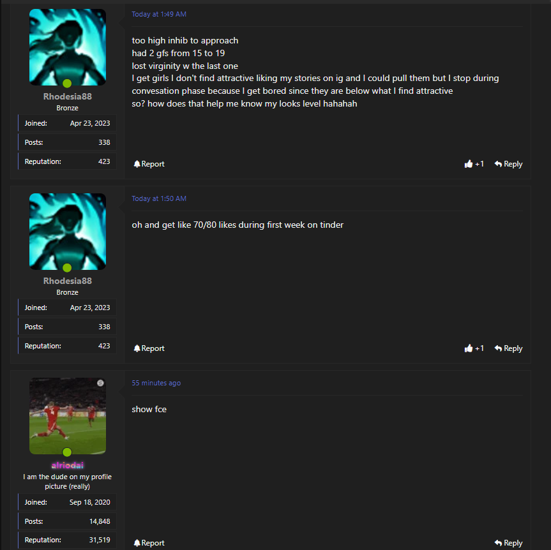Reply to the 1:50 AM tinder post
The height and width of the screenshot is (550, 551).
pos(508,348)
